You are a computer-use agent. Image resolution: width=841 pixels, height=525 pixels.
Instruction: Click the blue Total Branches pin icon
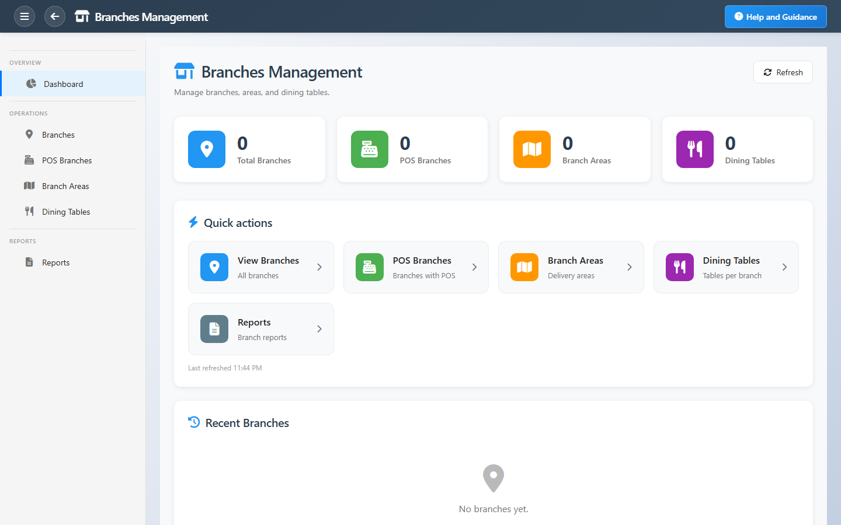click(x=207, y=149)
